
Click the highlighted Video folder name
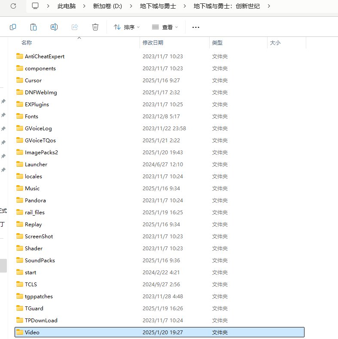click(x=32, y=332)
